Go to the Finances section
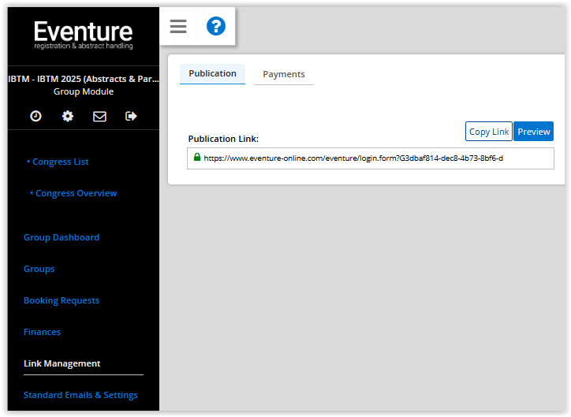 42,332
